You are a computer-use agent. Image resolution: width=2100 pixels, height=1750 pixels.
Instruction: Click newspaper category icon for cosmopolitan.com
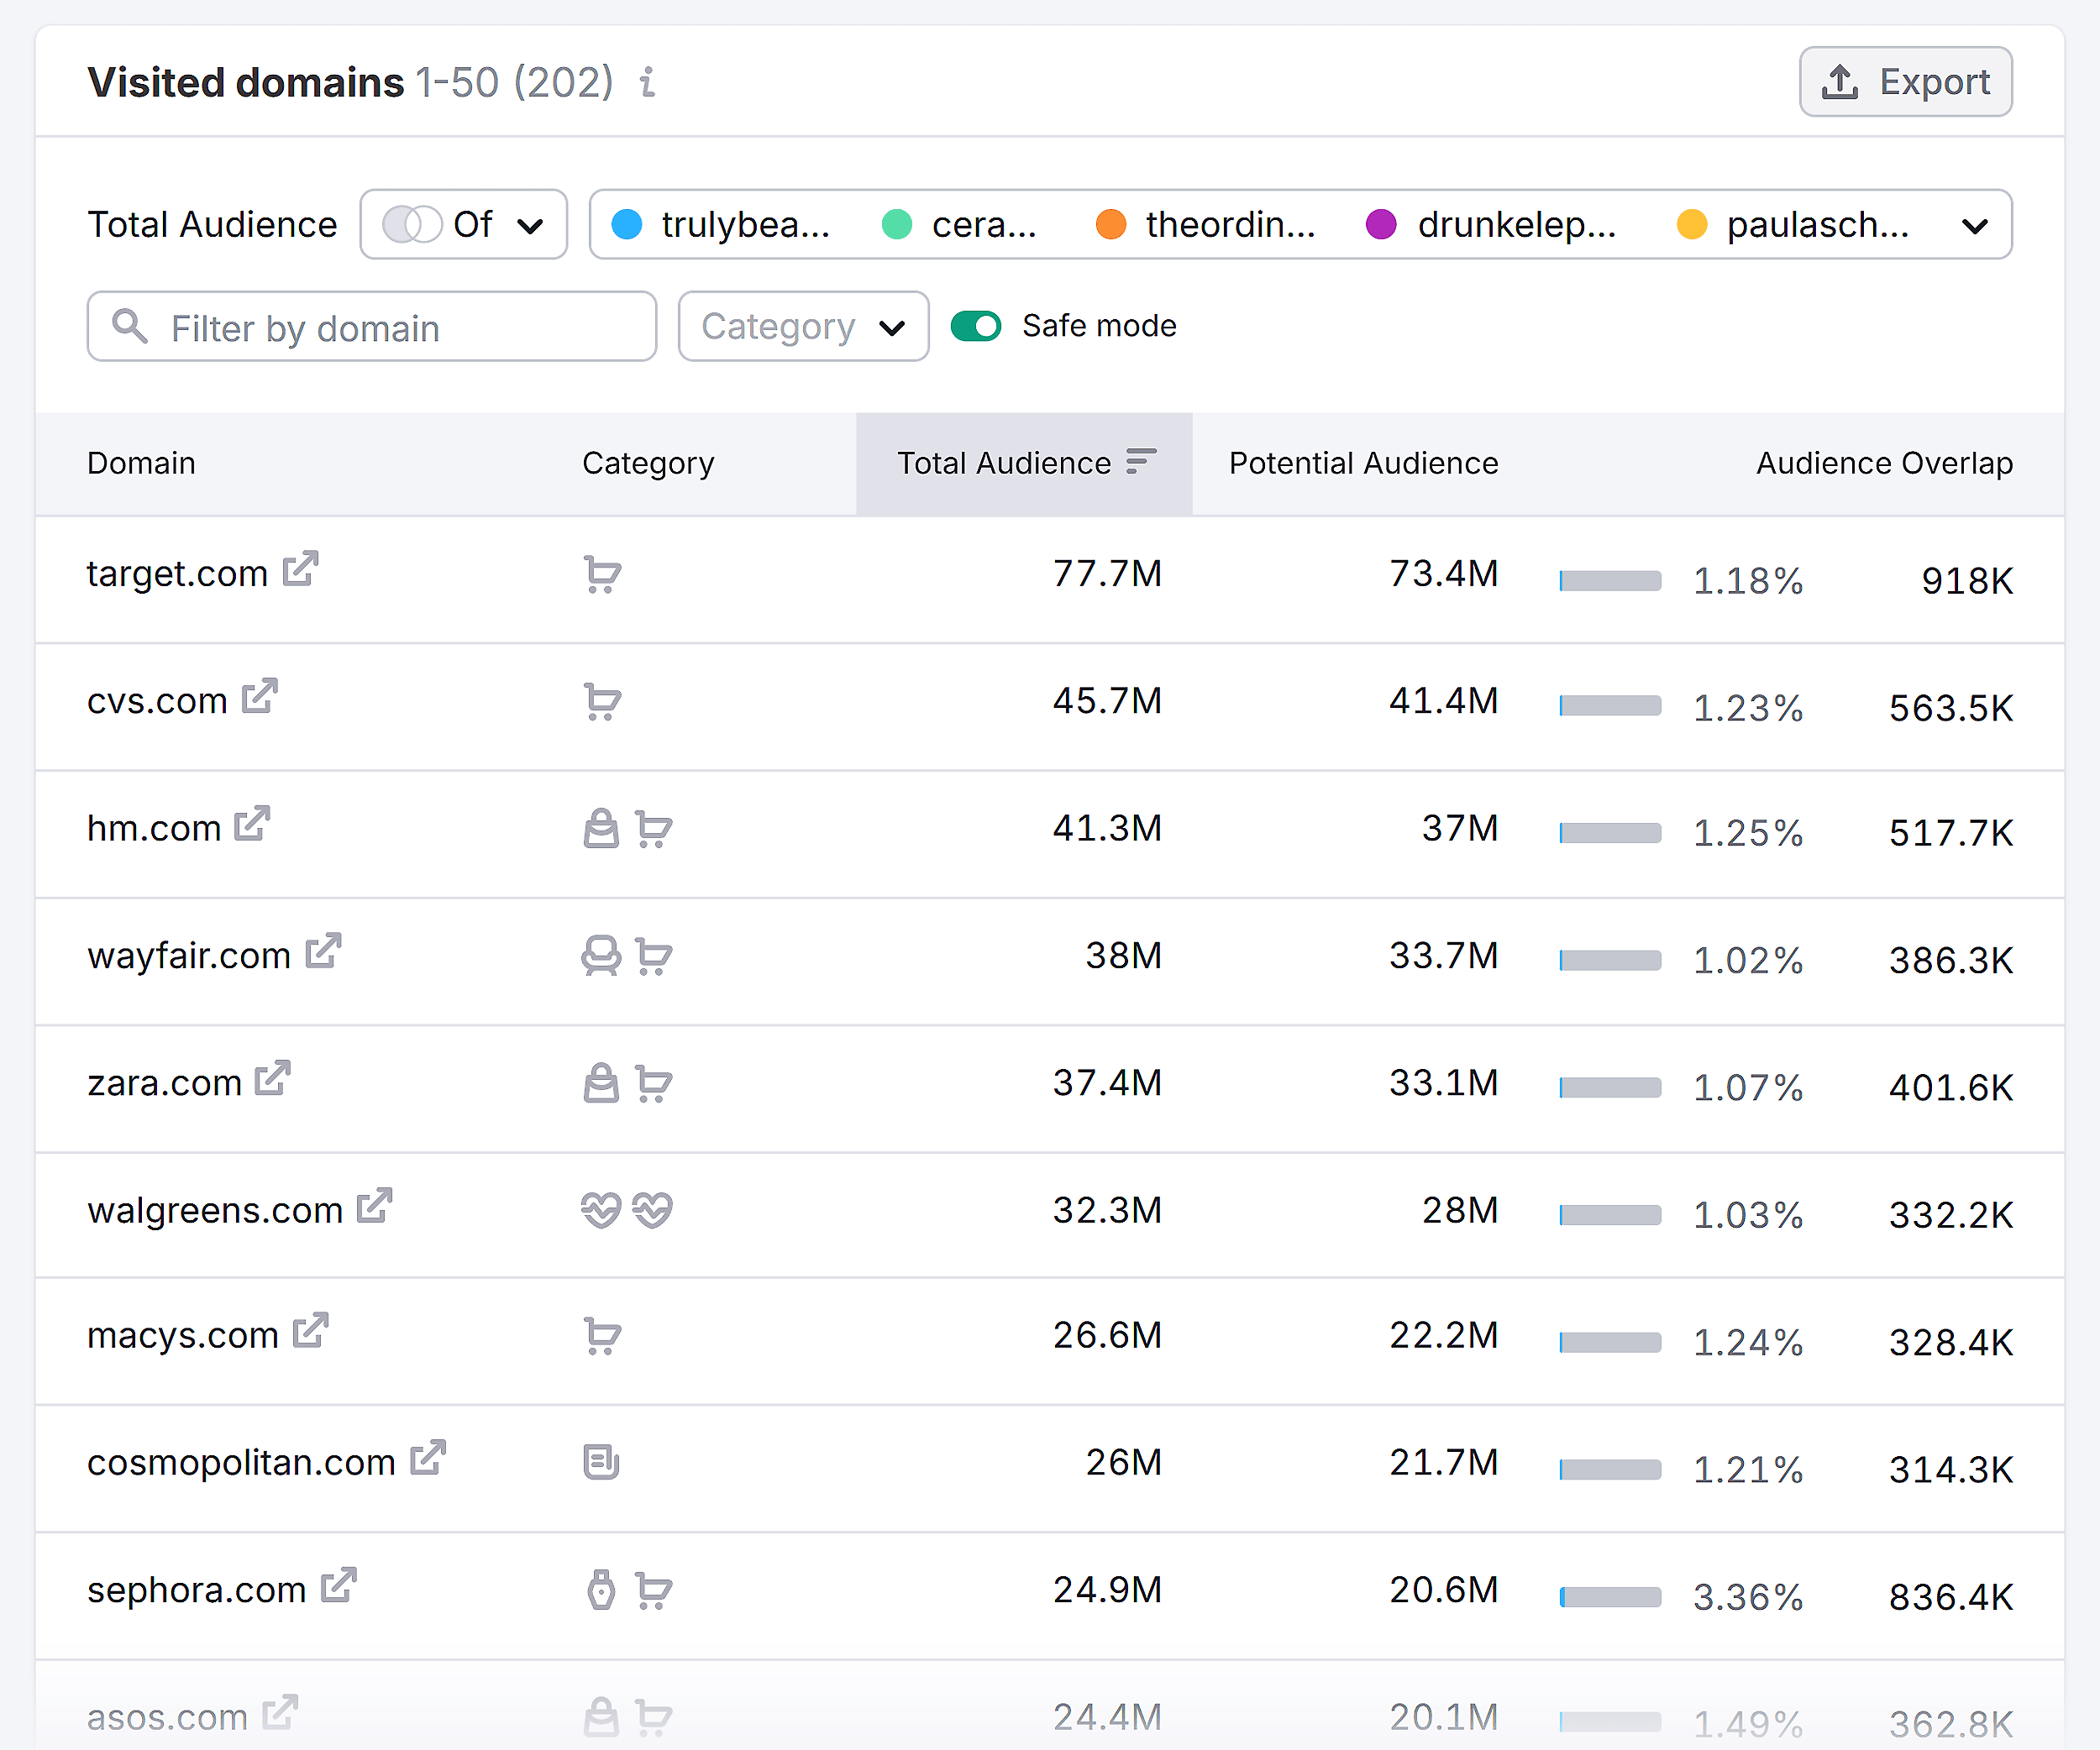601,1463
